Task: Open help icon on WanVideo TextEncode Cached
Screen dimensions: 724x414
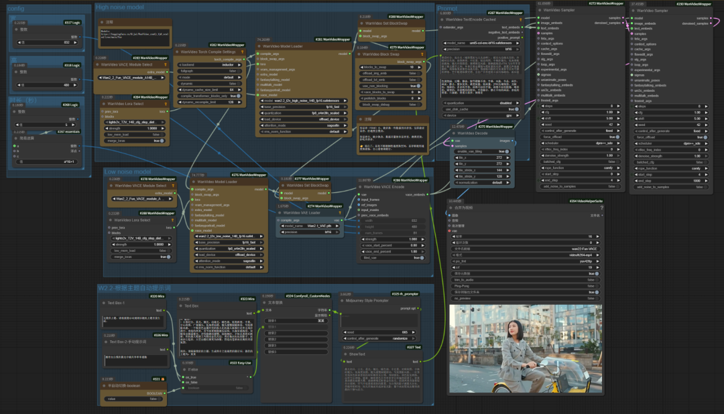Action: pos(521,20)
